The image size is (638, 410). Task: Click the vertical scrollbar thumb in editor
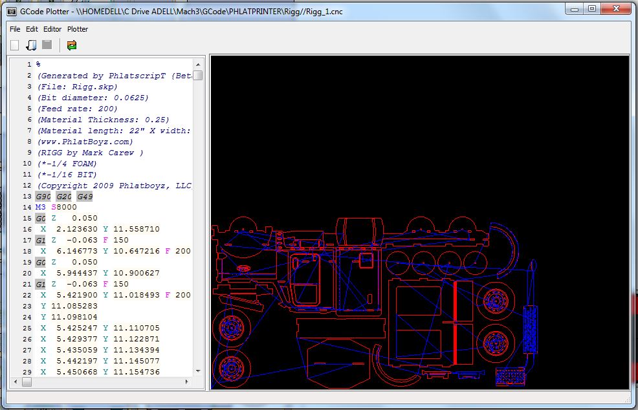coord(198,75)
